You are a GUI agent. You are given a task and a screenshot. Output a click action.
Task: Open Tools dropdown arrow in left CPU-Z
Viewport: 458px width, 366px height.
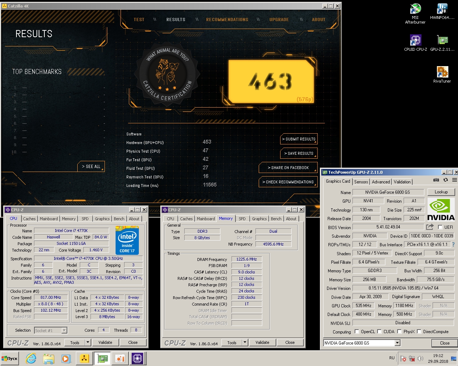point(88,342)
